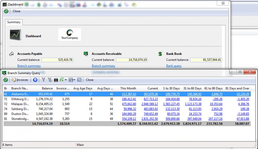Open Dillsburg 61 to 90 Days -200.26

coord(217,99)
